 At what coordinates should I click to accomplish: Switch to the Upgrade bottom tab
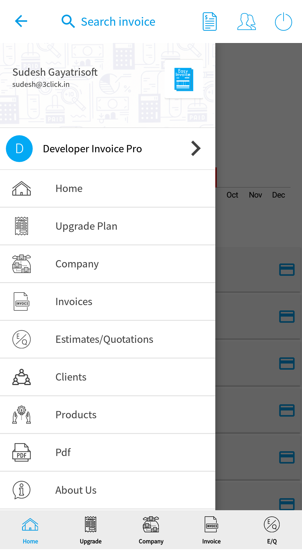[91, 530]
